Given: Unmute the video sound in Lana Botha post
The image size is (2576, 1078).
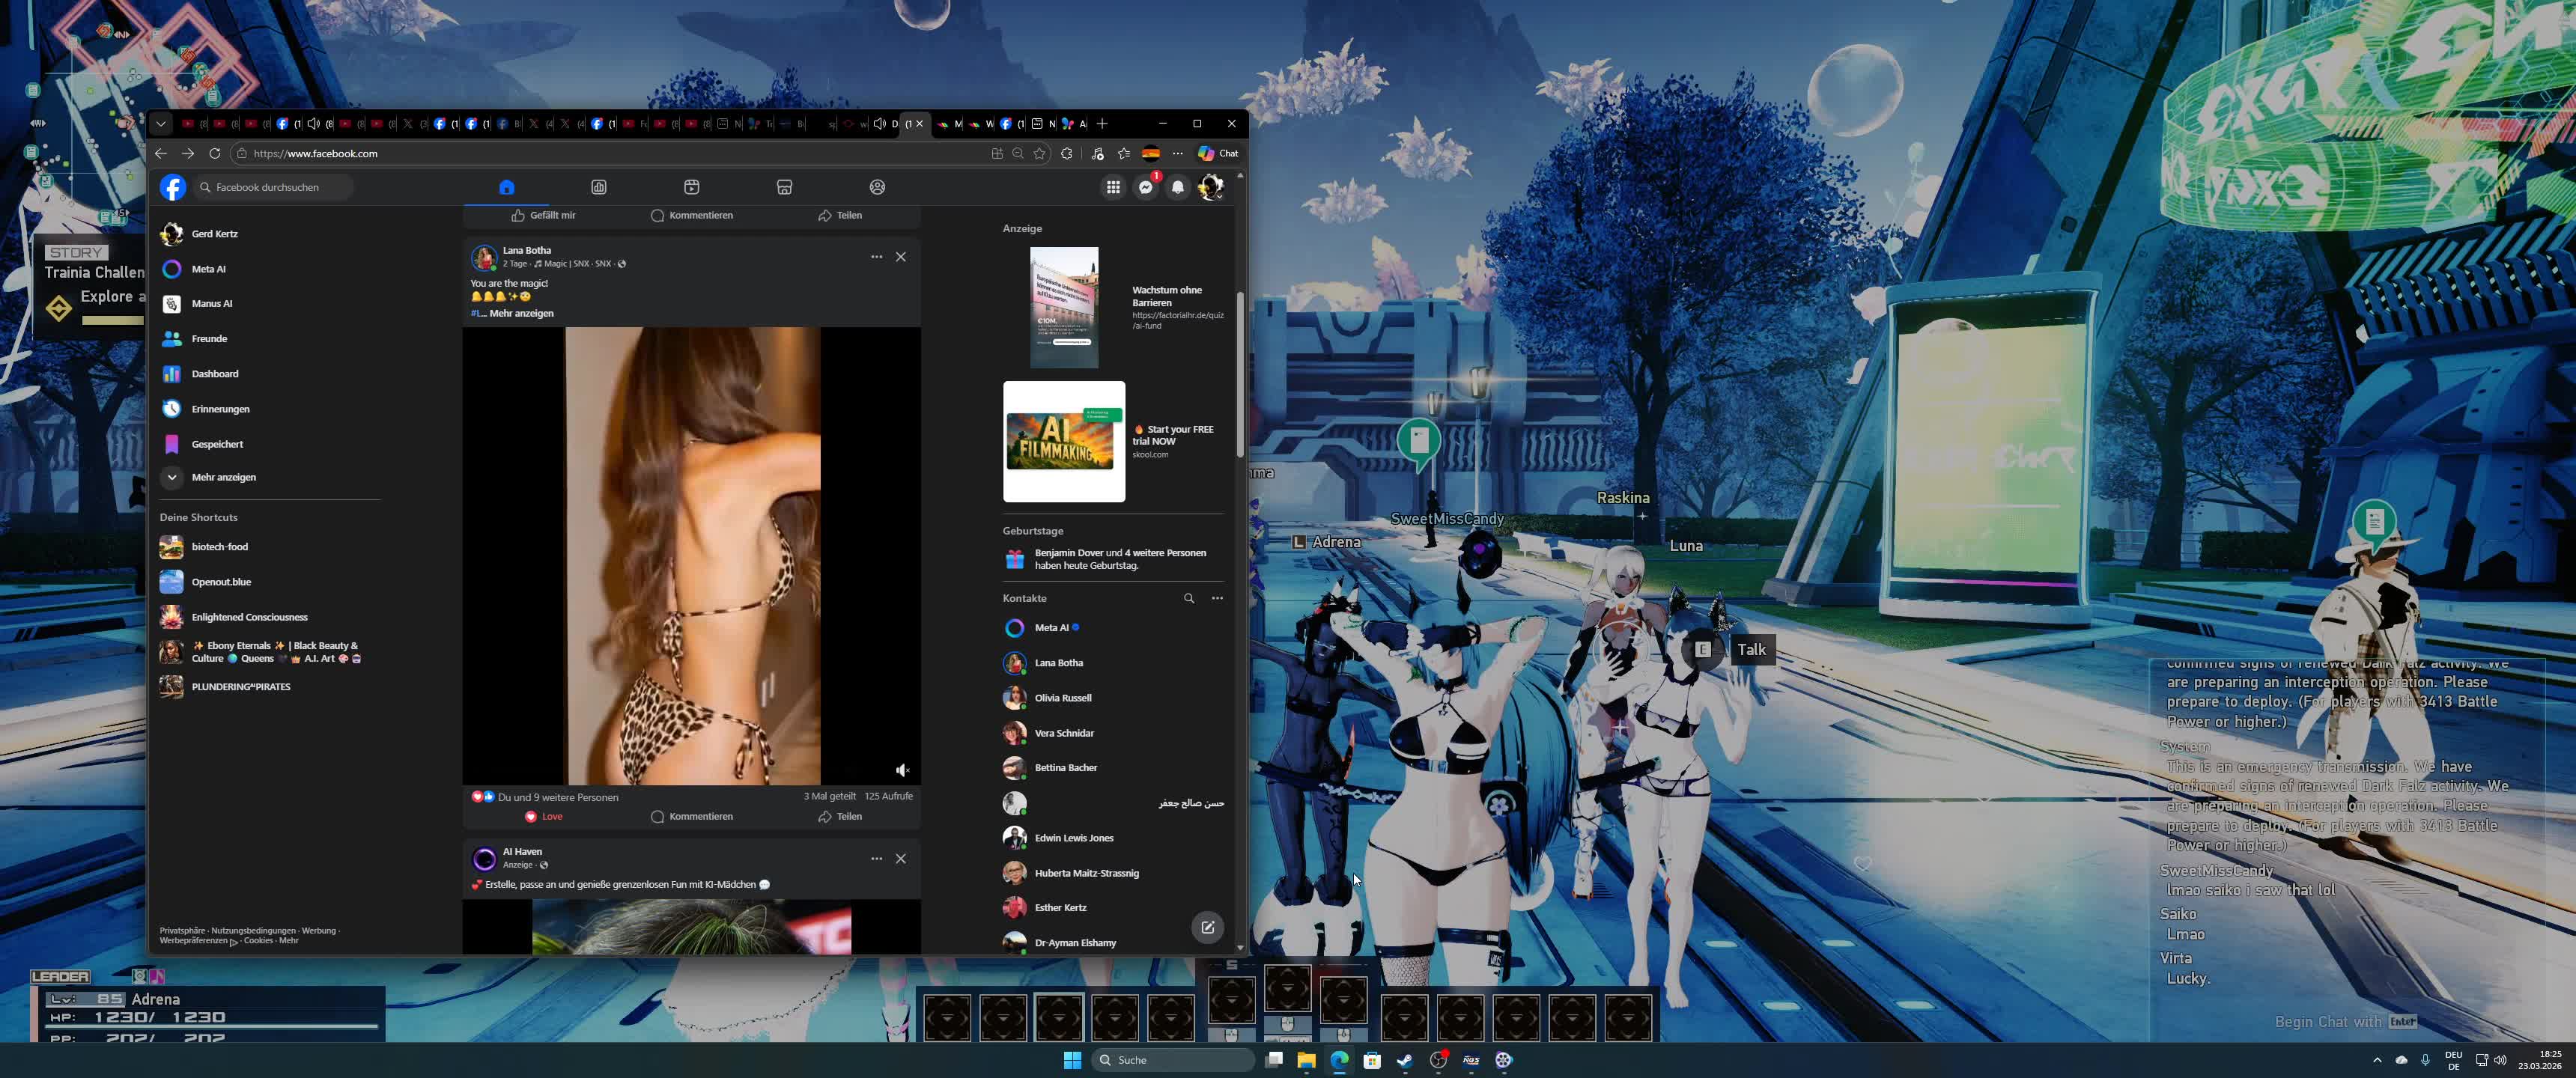Looking at the screenshot, I should [902, 770].
